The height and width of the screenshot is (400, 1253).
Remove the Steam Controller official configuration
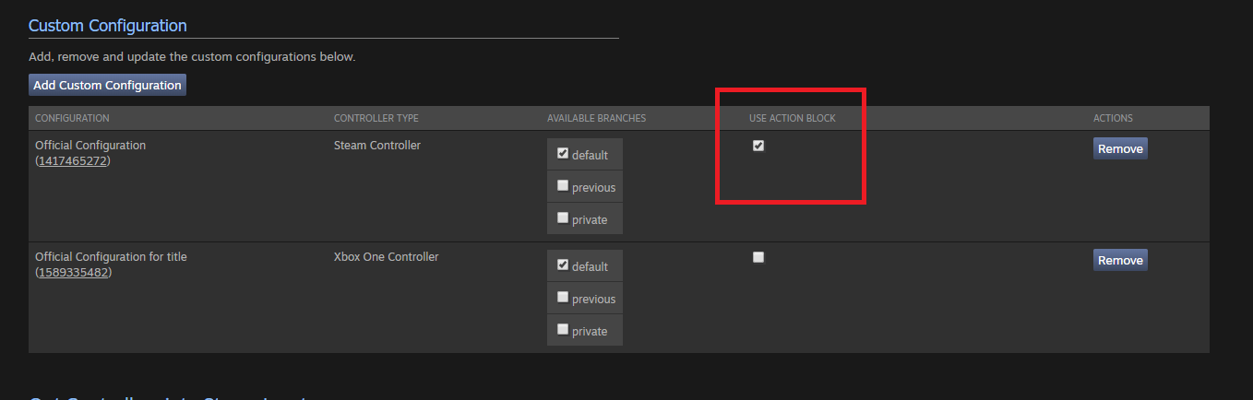1120,148
